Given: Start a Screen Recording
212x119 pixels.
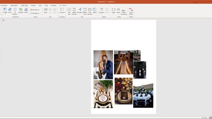Looking at the screenshot, I should [124, 11].
